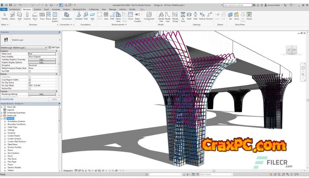
Task: Uncheck Crop Region Visible
Action: (30, 80)
